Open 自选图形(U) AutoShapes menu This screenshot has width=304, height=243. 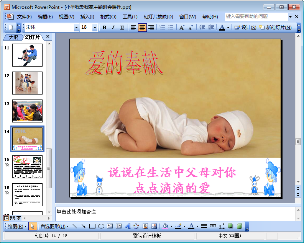pos(54,227)
